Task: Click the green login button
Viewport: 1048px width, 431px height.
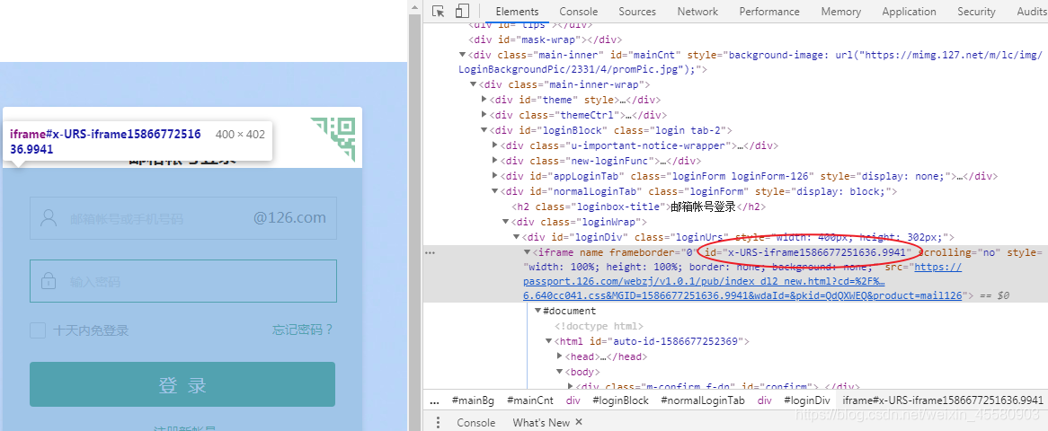Action: coord(182,384)
